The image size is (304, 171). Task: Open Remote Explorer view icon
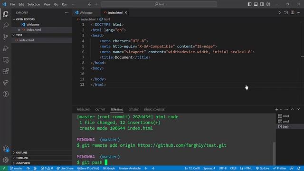[6, 60]
